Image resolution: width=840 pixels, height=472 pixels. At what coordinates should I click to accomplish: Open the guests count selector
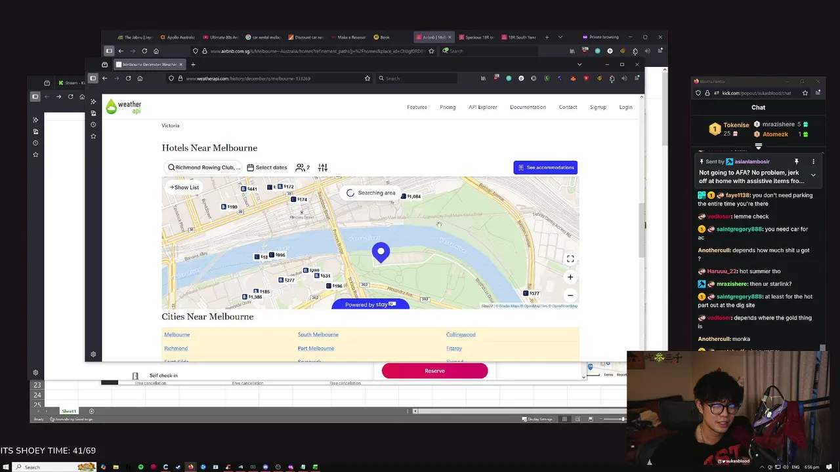(x=303, y=167)
